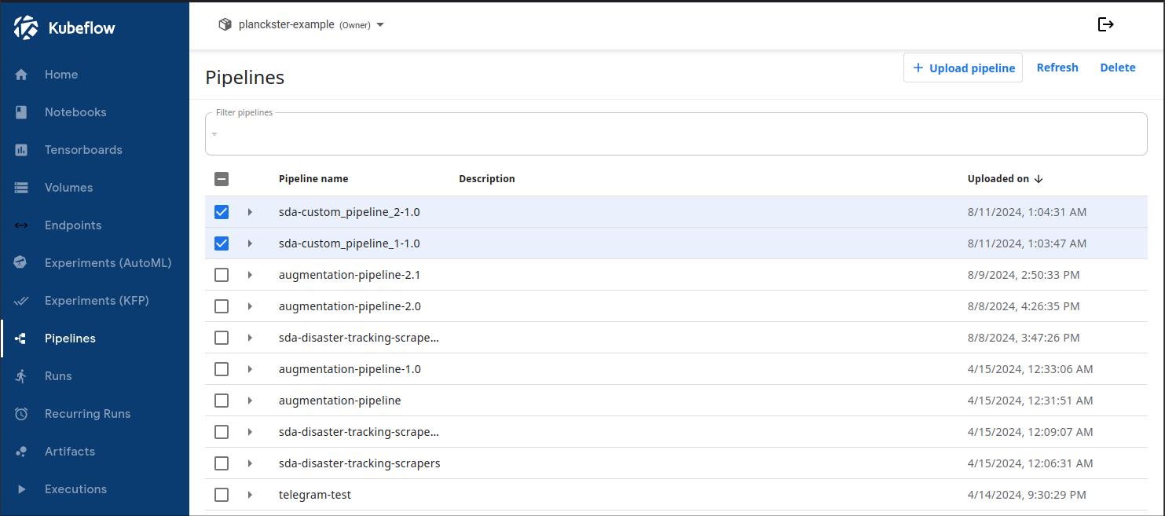Check the sda-disaster-tracking-scrapers checkbox
Viewport: 1165px width, 516px height.
click(x=222, y=463)
